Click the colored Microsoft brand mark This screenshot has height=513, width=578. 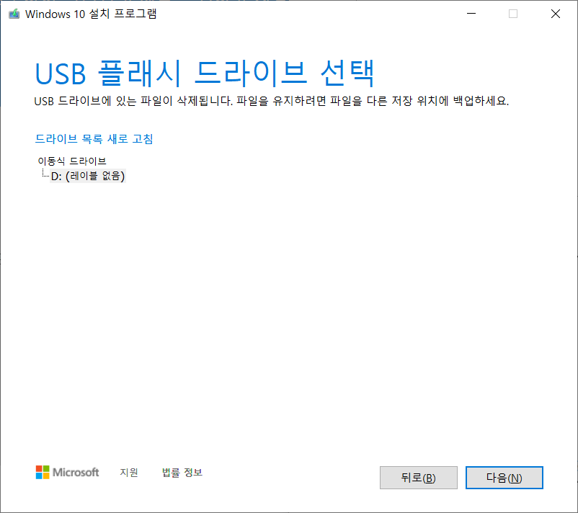pyautogui.click(x=41, y=473)
